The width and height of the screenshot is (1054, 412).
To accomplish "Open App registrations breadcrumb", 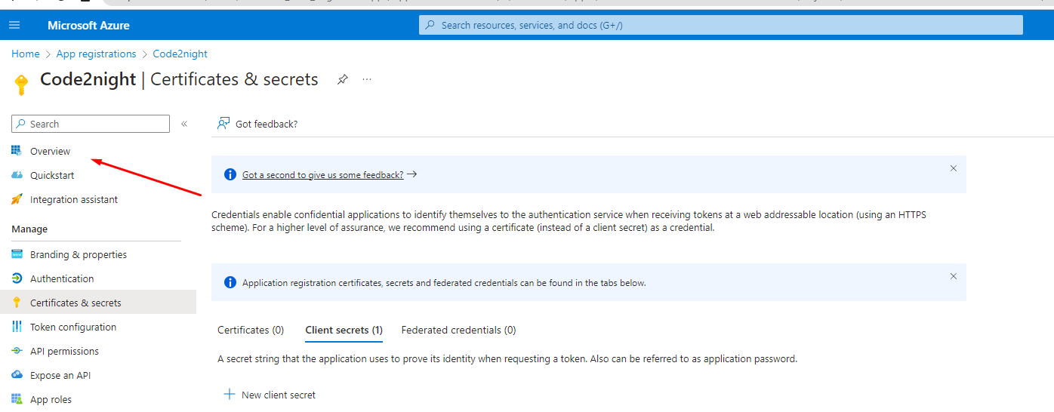I will point(96,54).
